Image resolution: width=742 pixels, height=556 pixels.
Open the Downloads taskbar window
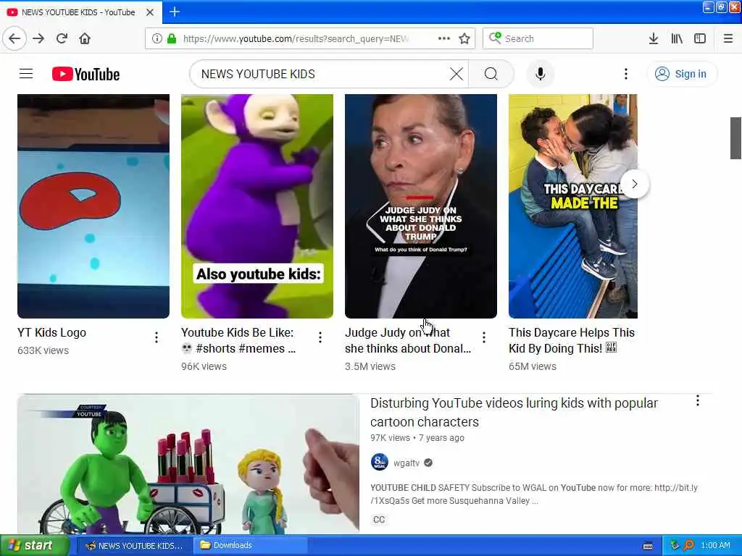(251, 545)
